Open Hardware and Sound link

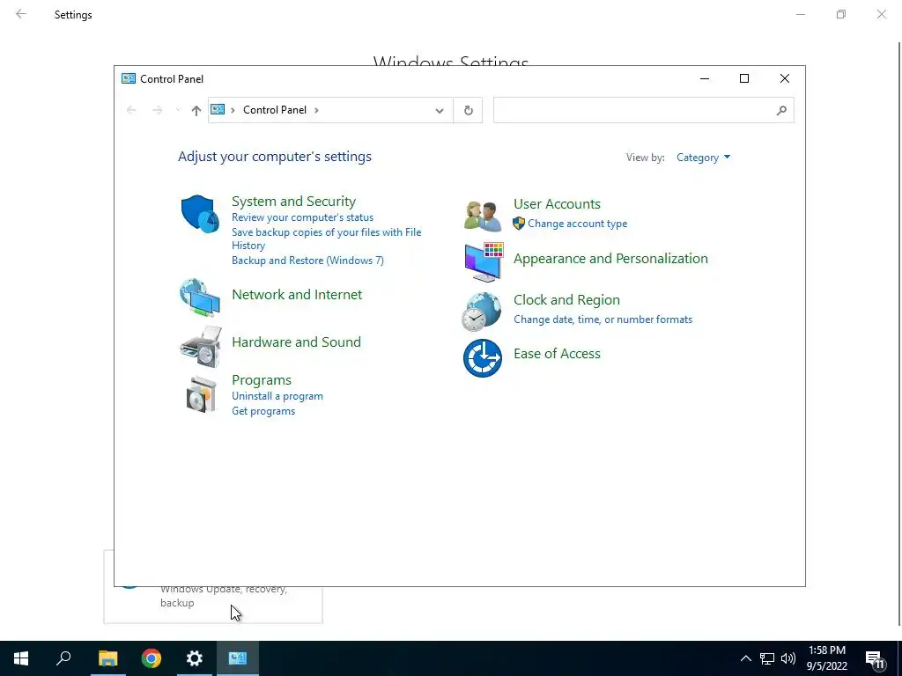point(296,342)
